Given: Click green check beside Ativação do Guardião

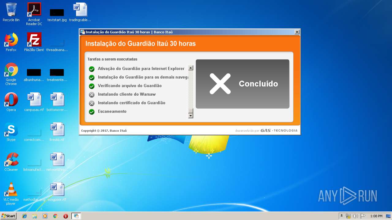Looking at the screenshot, I should click(x=92, y=69).
